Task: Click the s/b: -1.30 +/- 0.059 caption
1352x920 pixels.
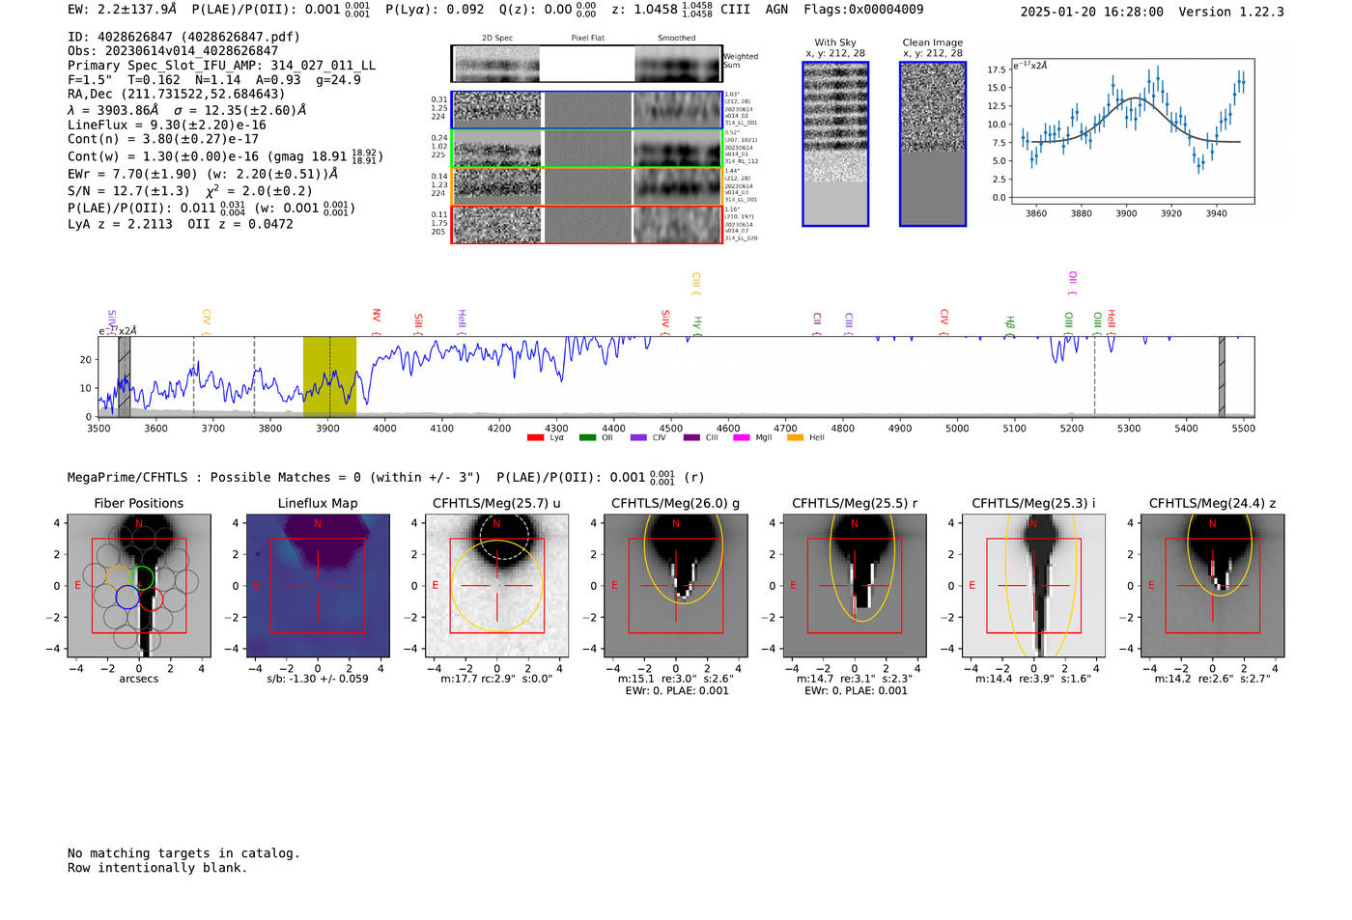Action: point(318,679)
